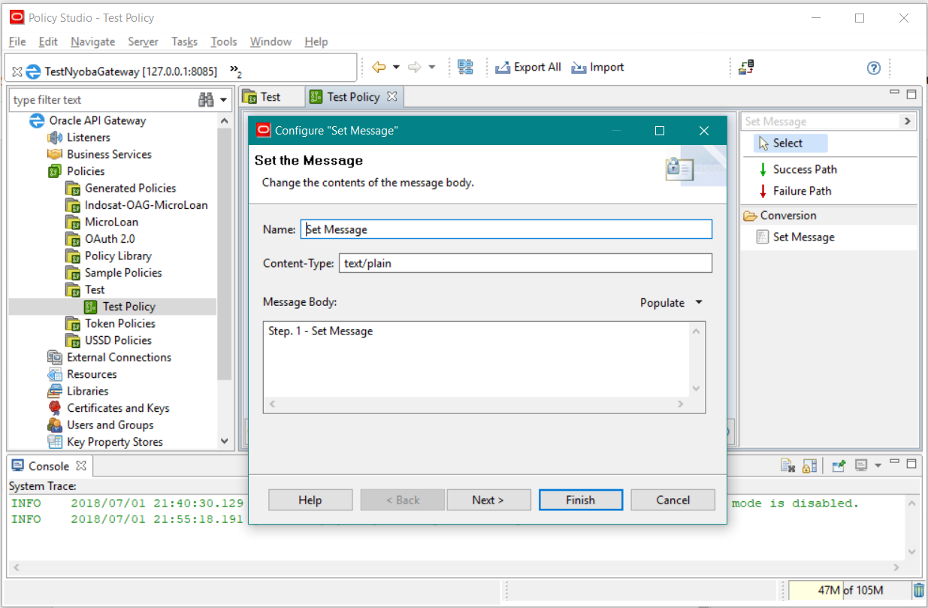Select Policies in the tree
Viewport: 928px width, 608px height.
click(x=86, y=171)
